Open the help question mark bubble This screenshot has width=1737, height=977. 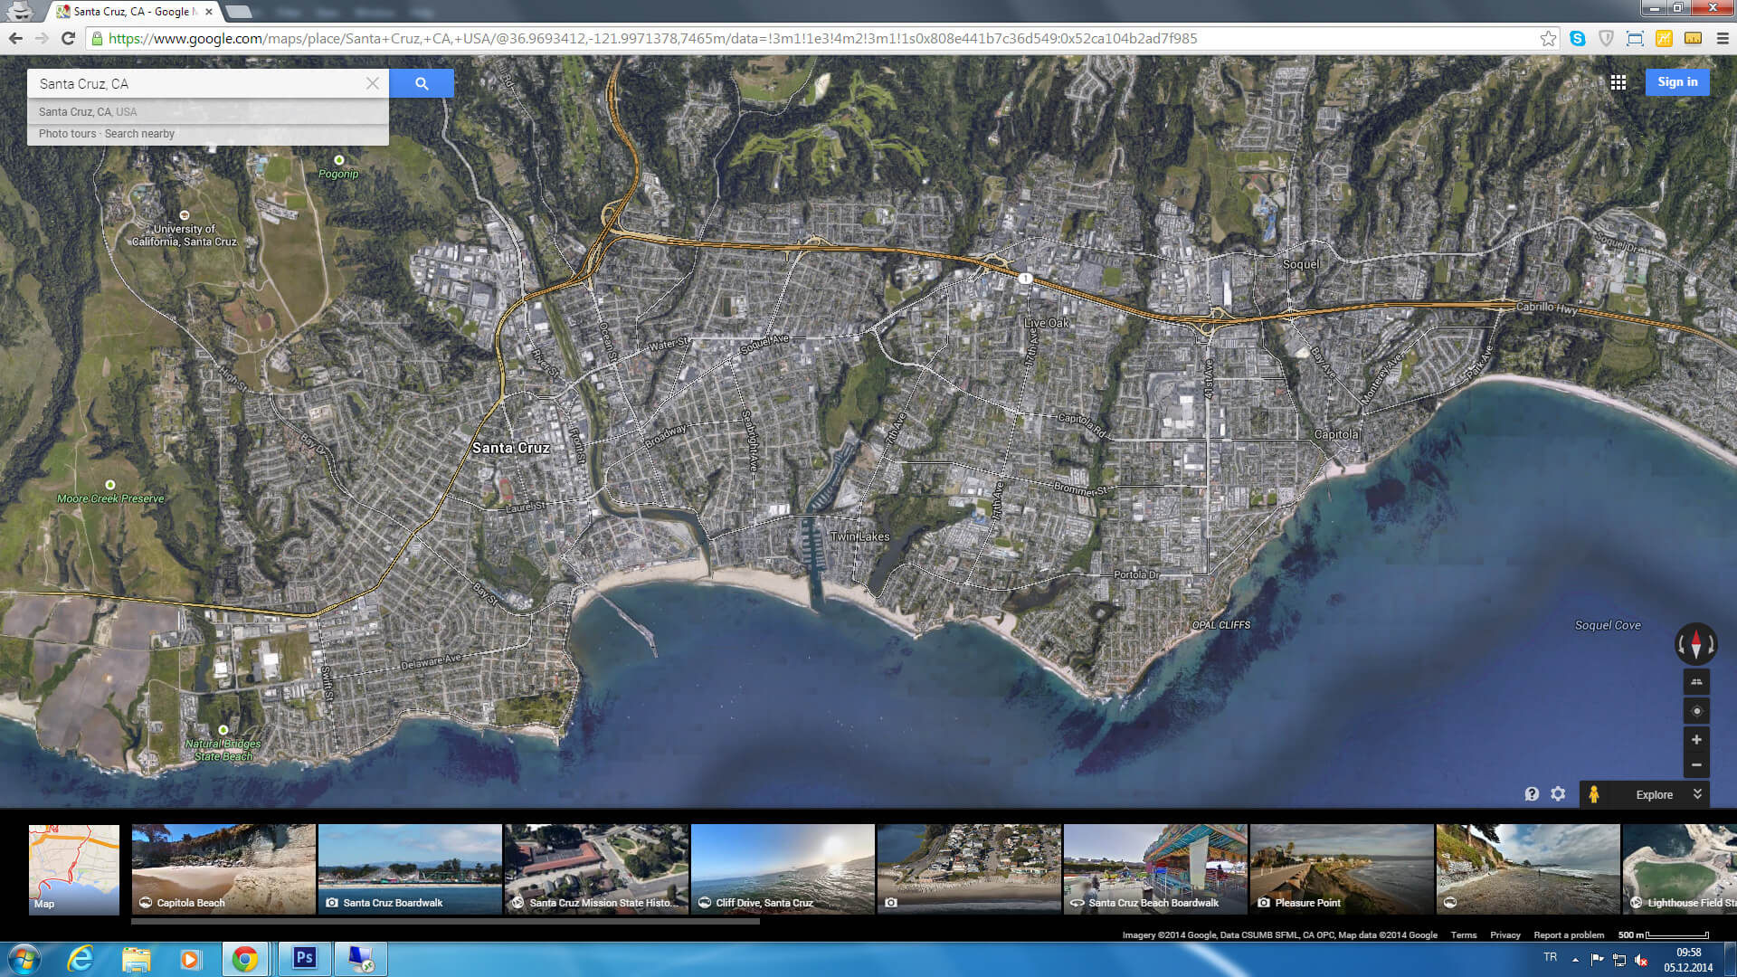tap(1532, 794)
